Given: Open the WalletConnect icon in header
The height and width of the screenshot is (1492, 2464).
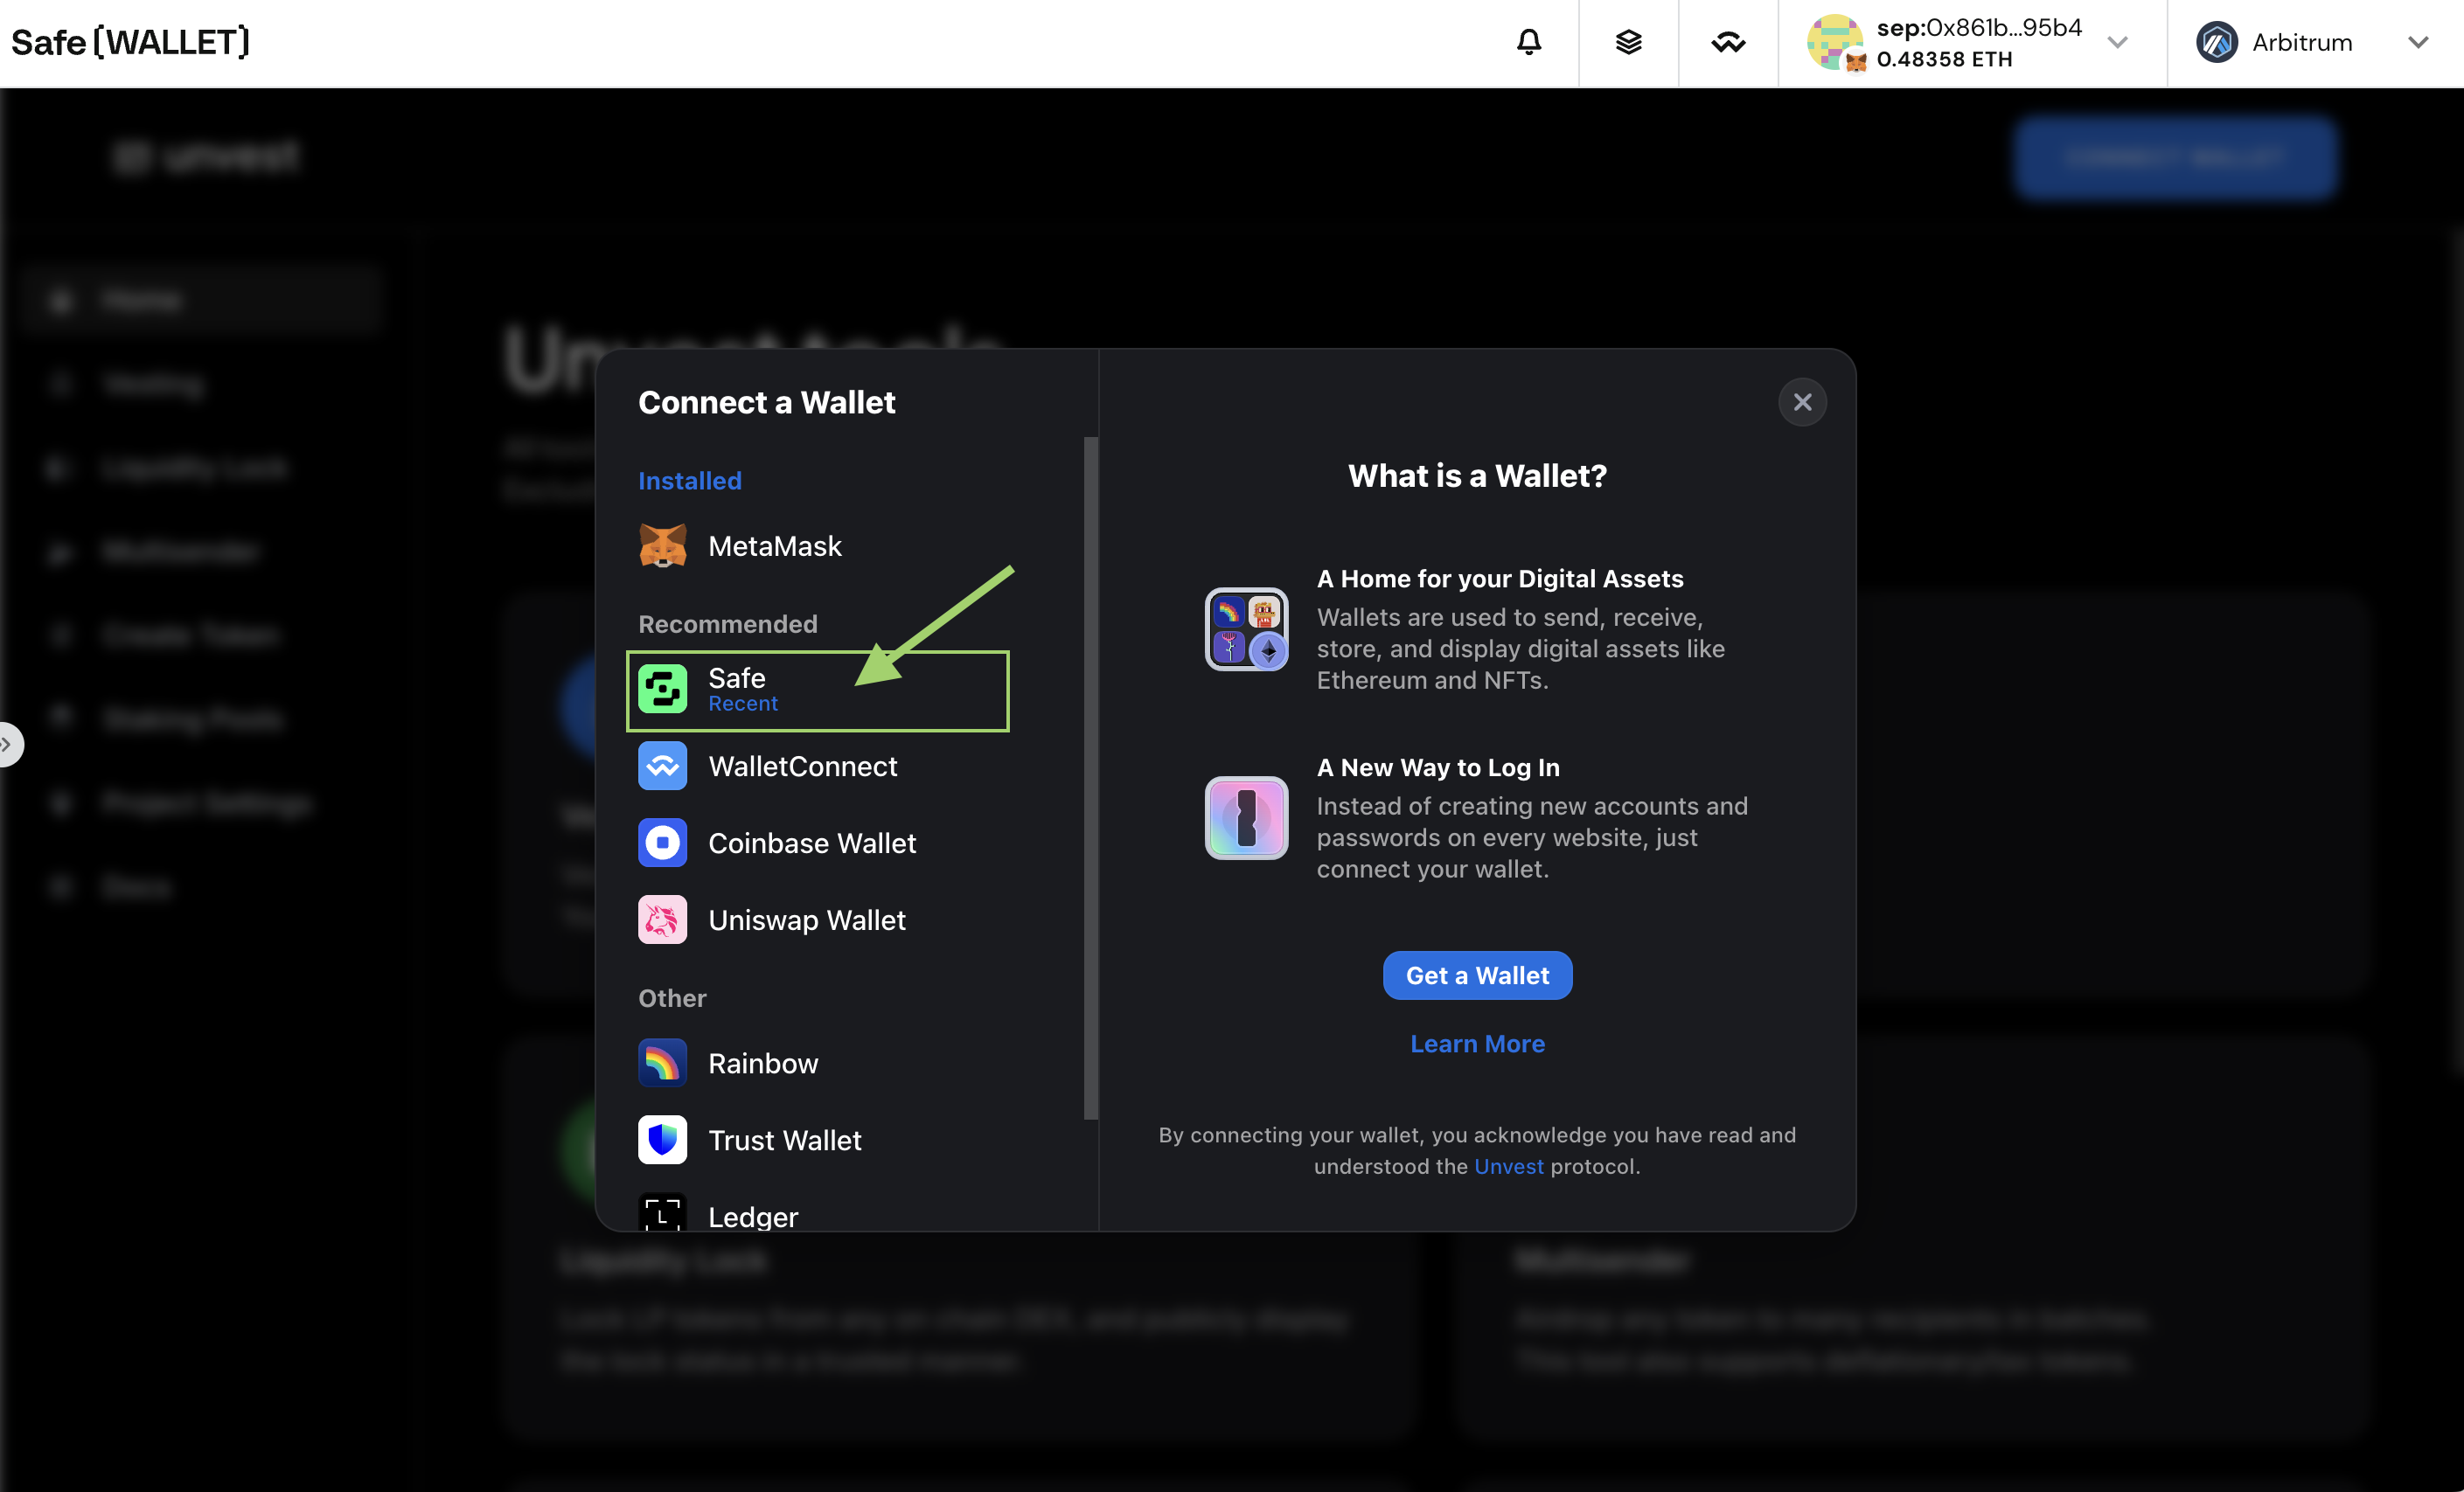Looking at the screenshot, I should coord(1728,42).
